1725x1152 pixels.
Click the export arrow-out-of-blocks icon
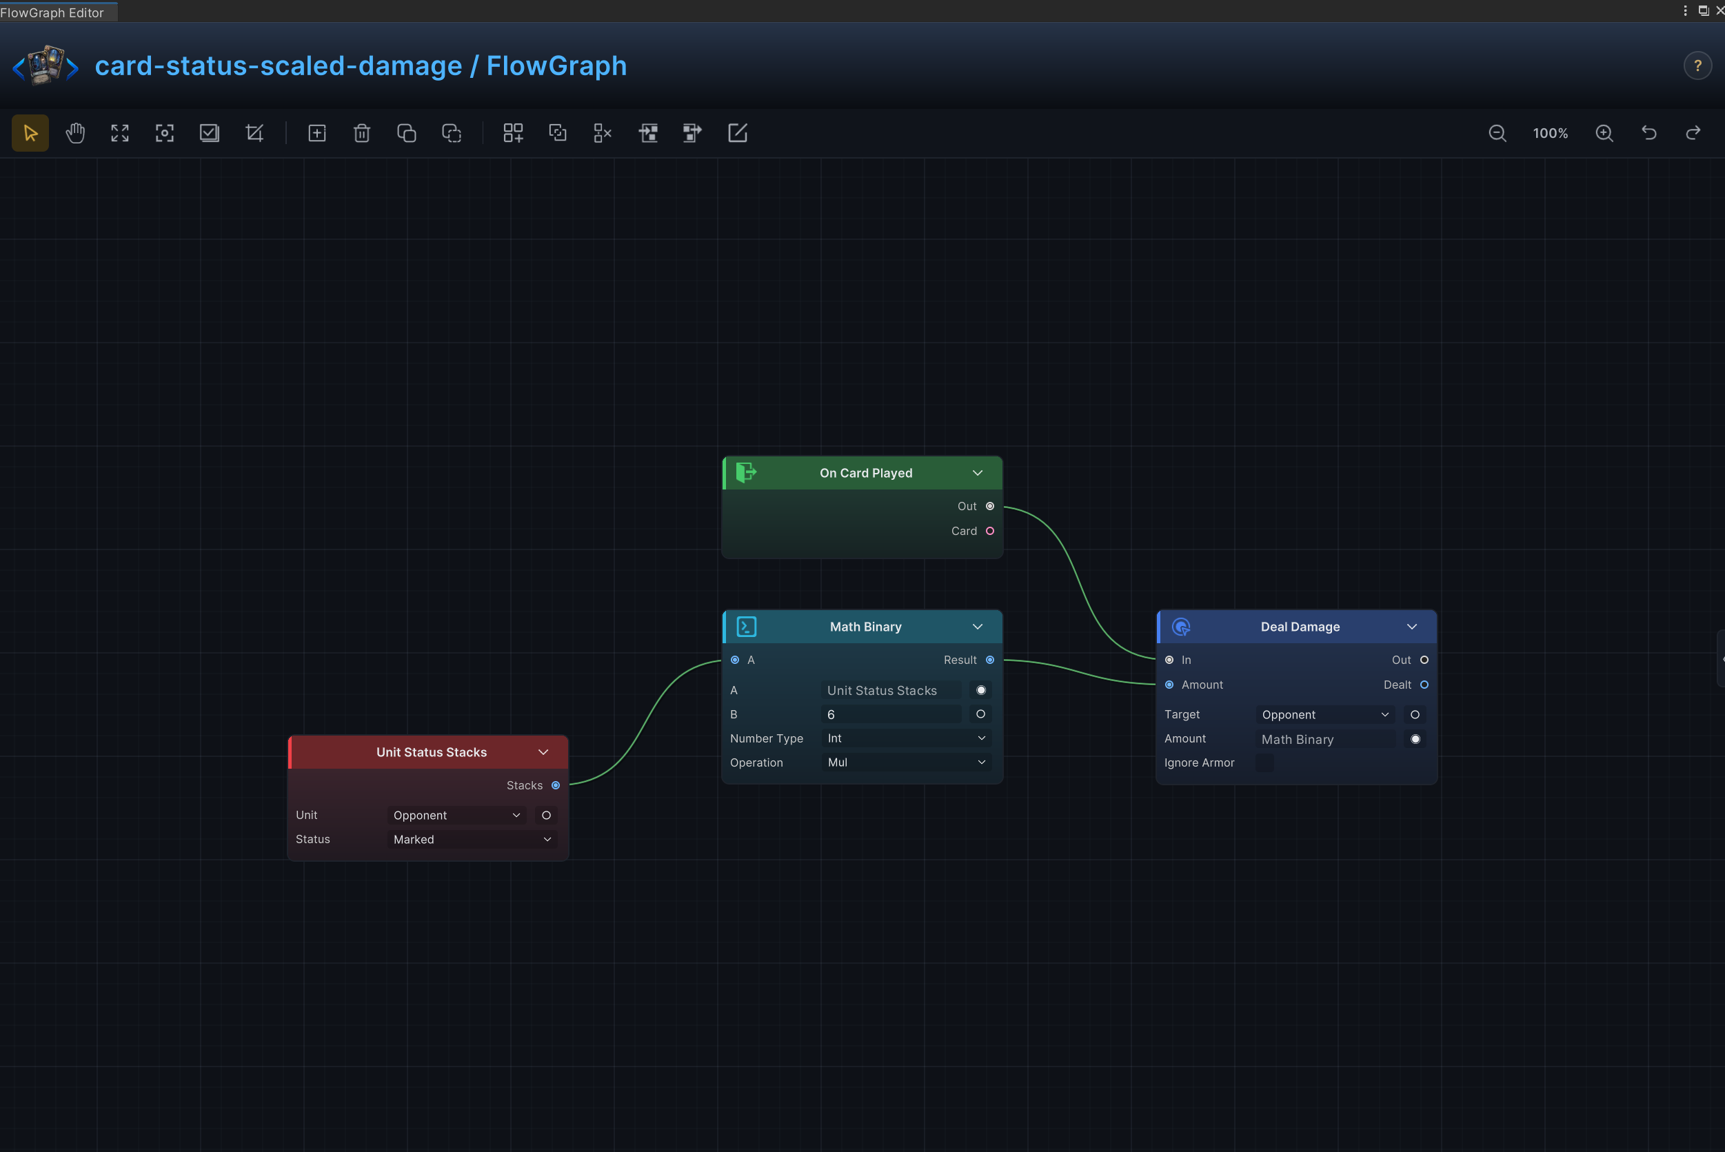pos(692,133)
